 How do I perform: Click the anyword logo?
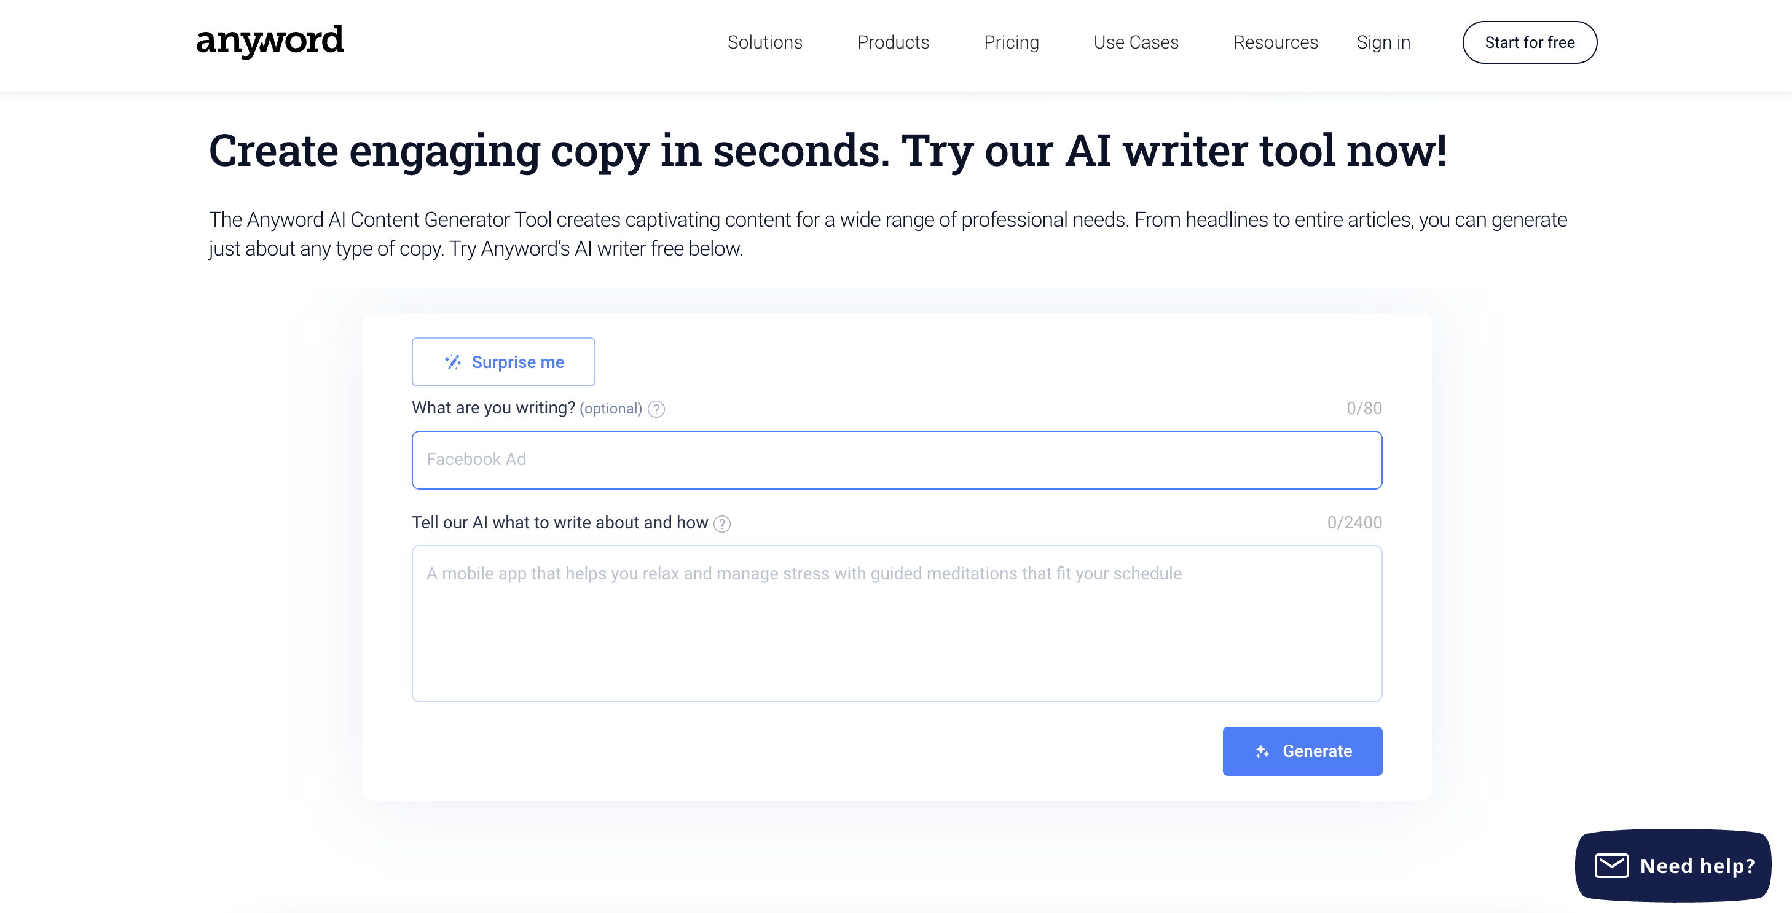pos(270,41)
